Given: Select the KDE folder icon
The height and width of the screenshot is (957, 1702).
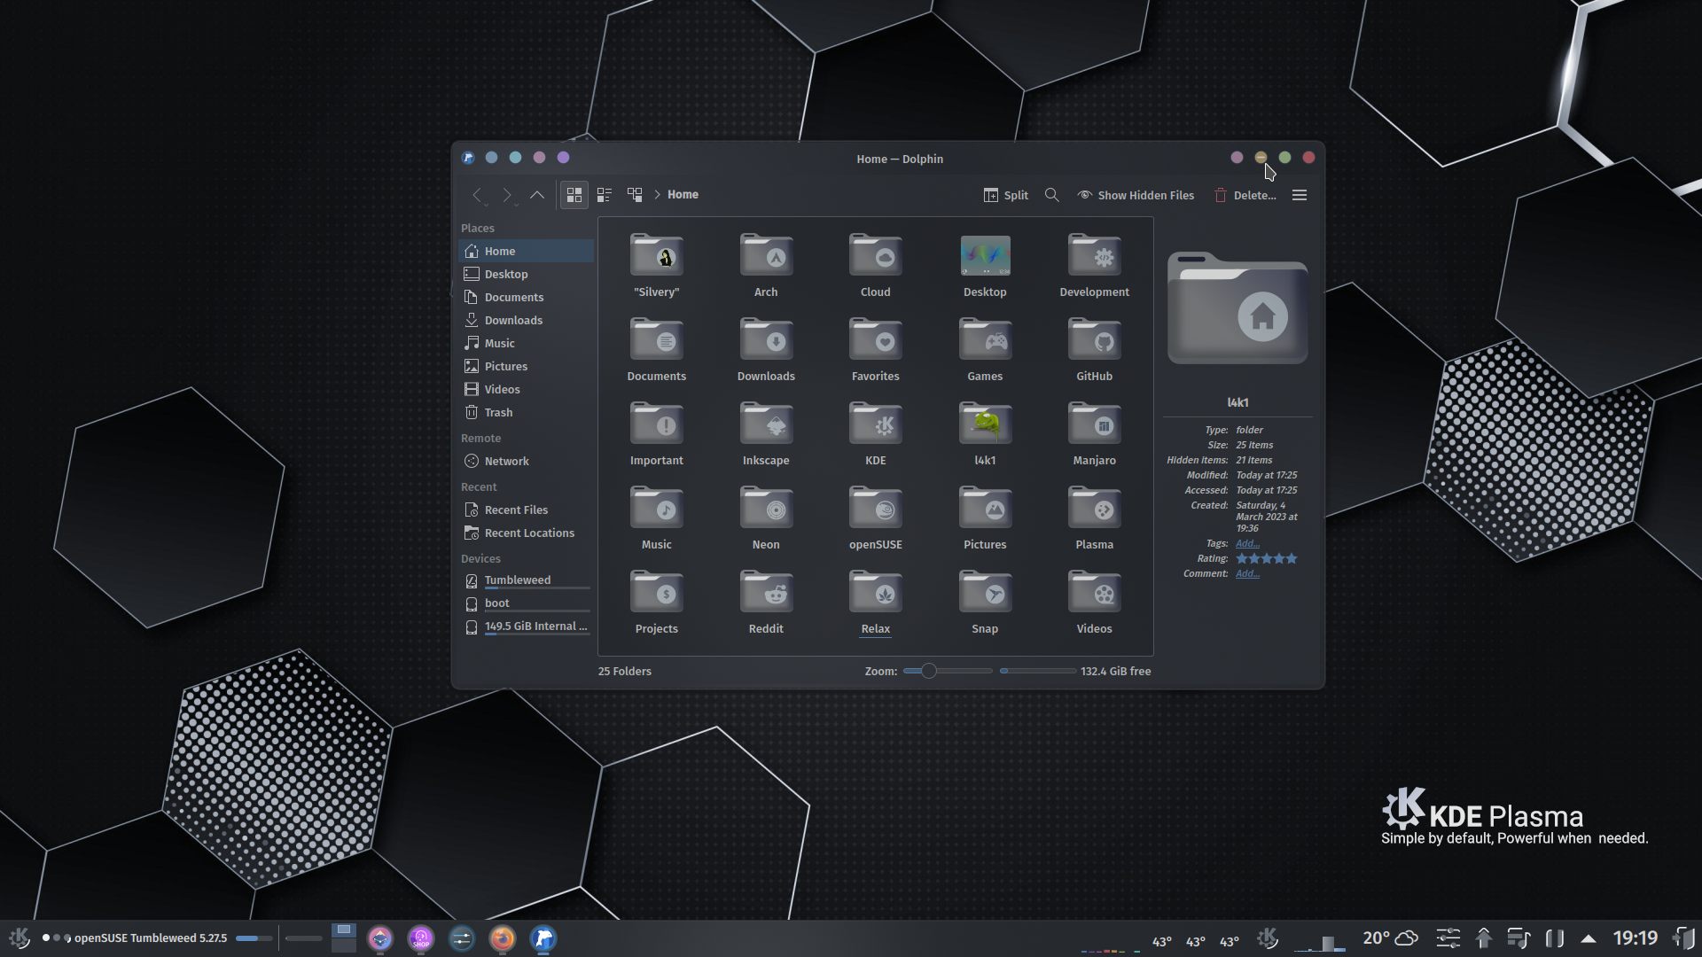Looking at the screenshot, I should point(876,424).
